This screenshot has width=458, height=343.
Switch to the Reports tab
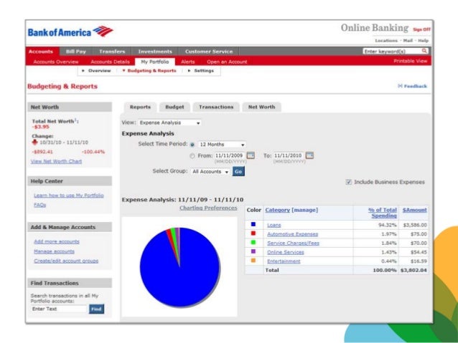[140, 107]
